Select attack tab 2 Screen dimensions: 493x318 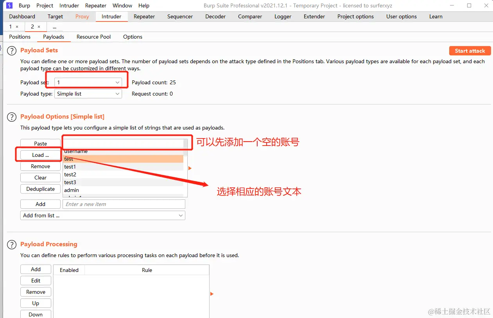tap(32, 27)
